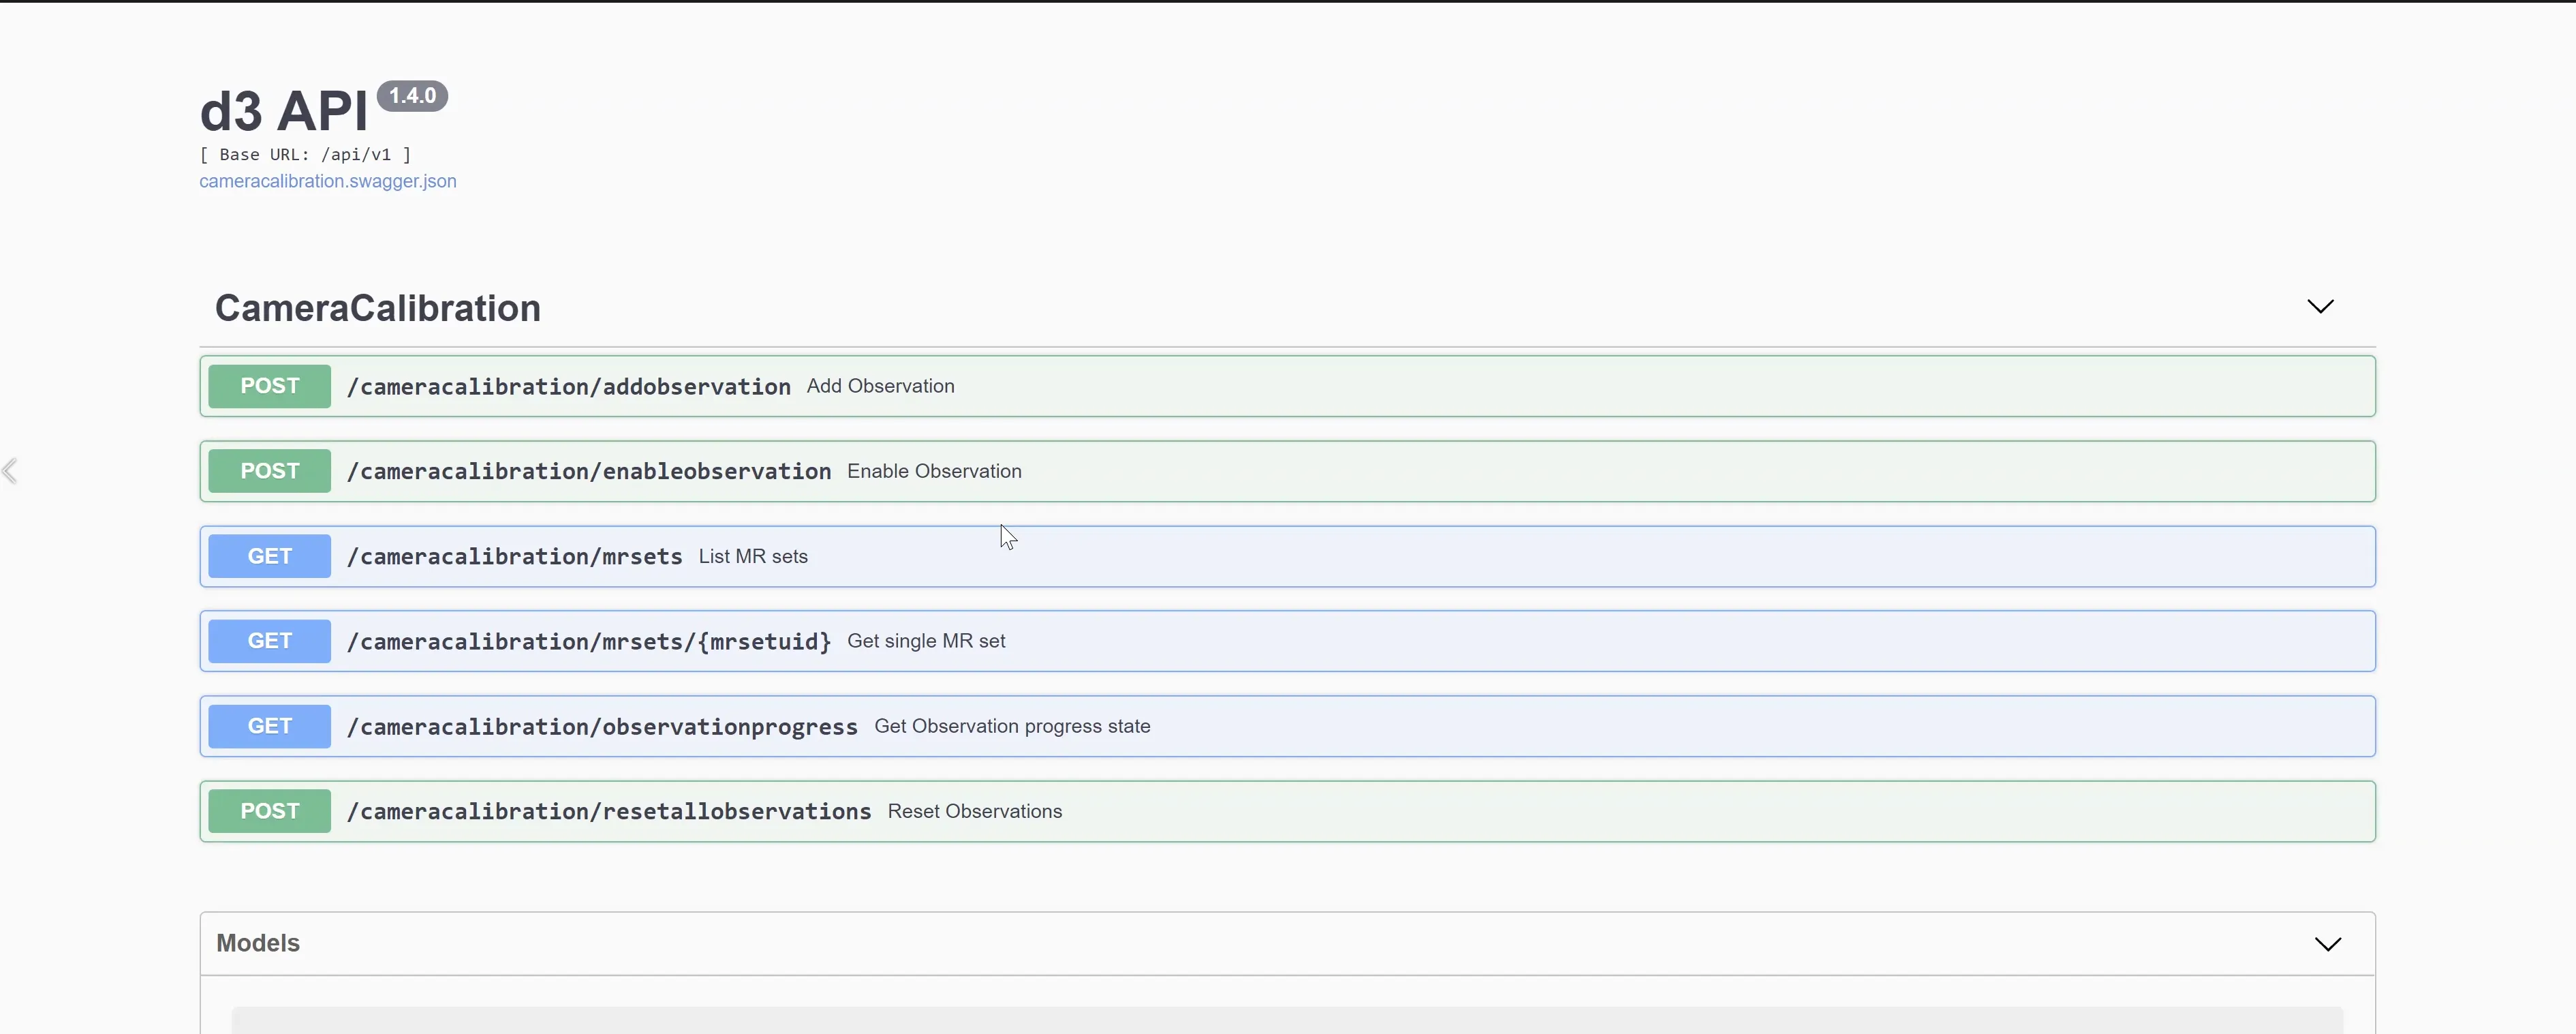
Task: Click the POST badge on resetallobservations endpoint
Action: [x=268, y=811]
